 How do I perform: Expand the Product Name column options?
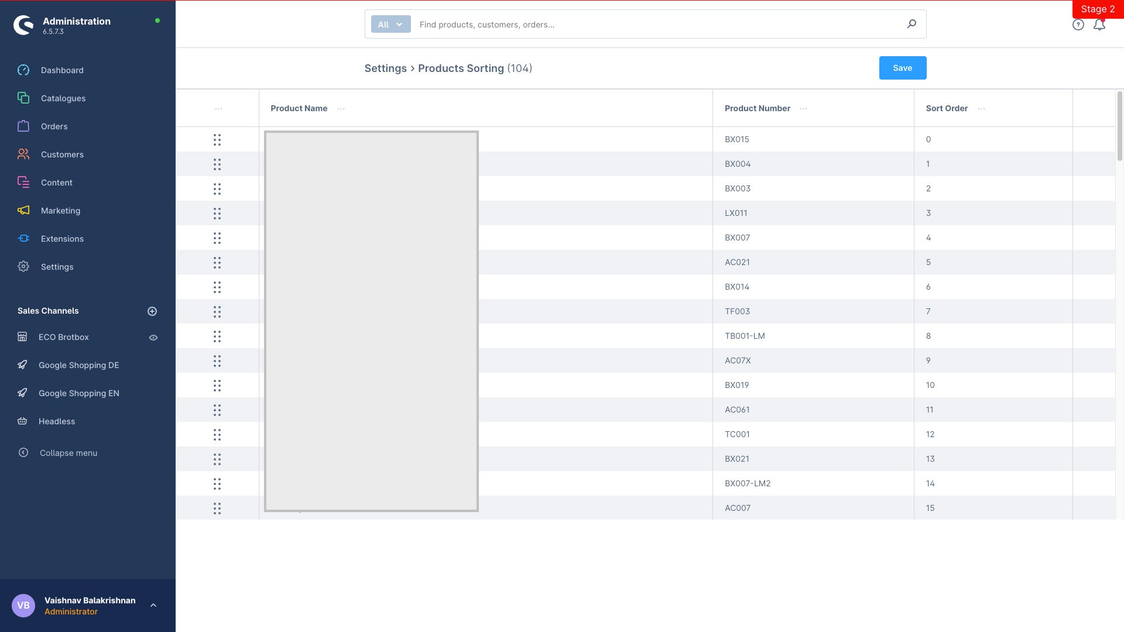[340, 108]
